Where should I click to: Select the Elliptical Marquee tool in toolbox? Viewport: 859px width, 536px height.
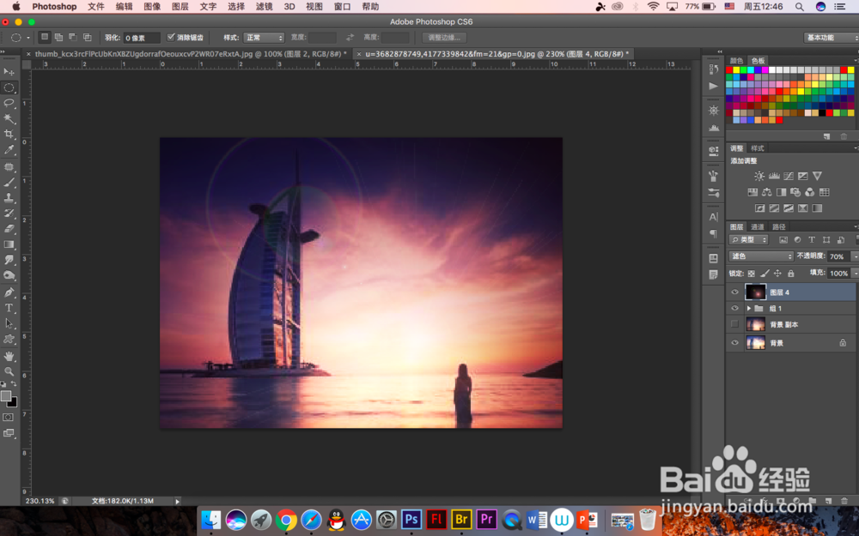[x=9, y=87]
